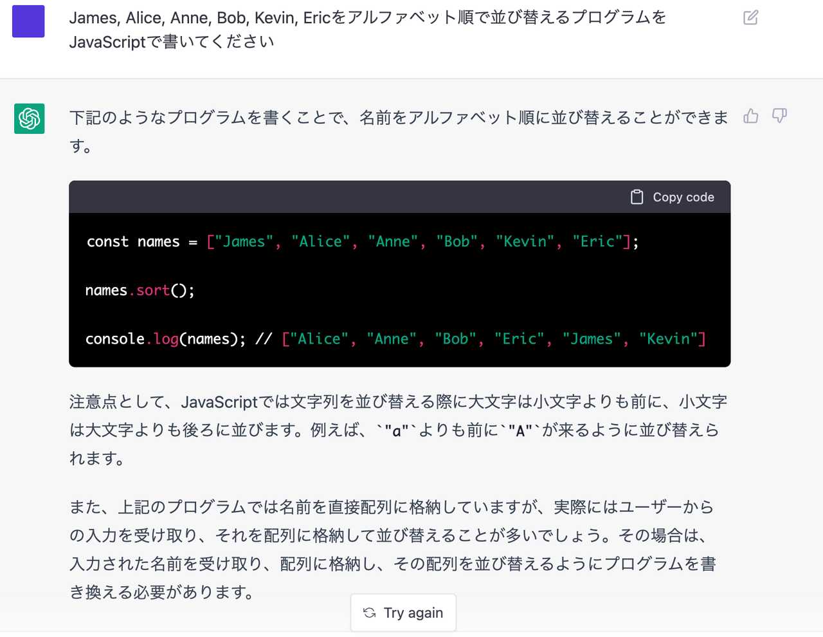This screenshot has width=823, height=637.
Task: Click the names.sort() code line
Action: (x=140, y=290)
